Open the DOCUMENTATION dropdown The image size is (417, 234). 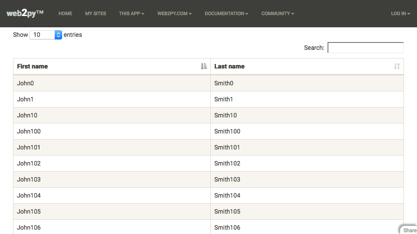[226, 13]
